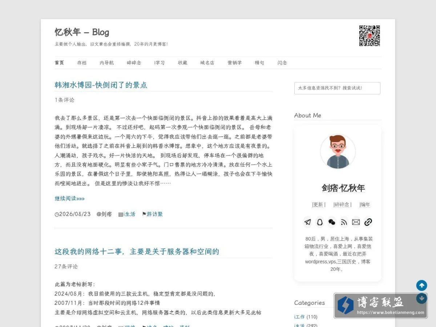Click author @剑痞 under first post
This screenshot has width=436, height=327.
coord(104,214)
